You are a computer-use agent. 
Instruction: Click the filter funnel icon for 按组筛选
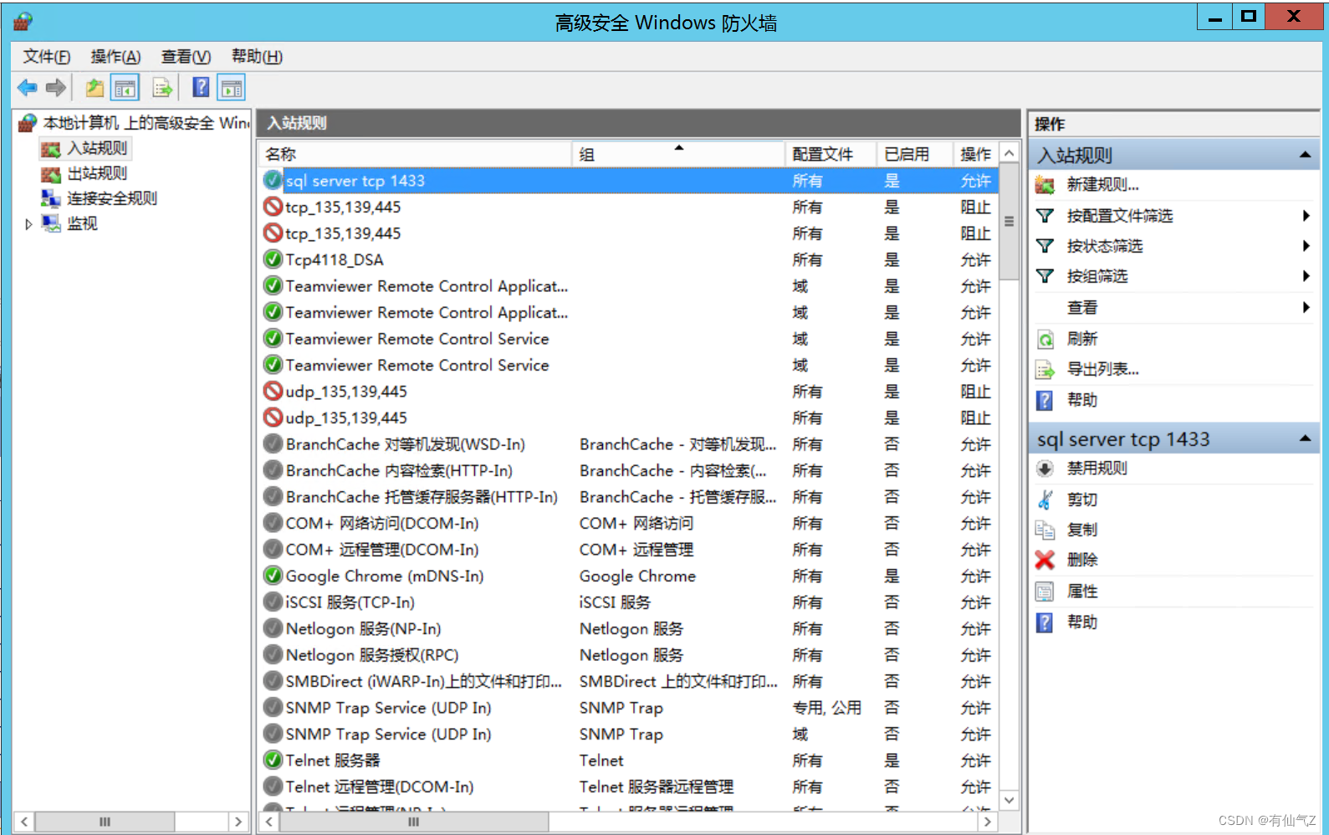1045,276
